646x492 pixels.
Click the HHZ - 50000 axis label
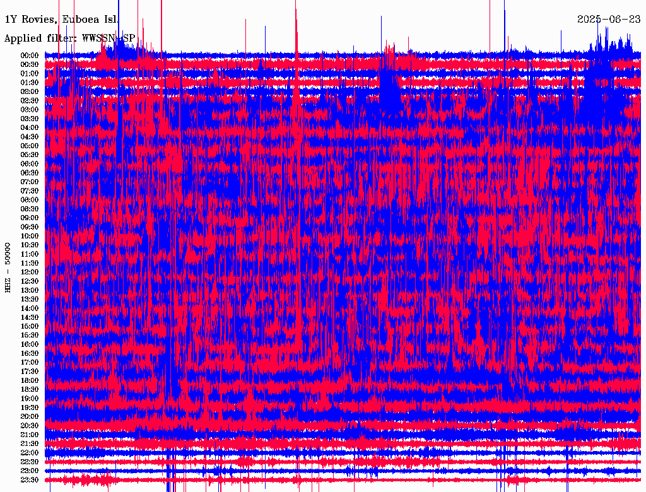point(8,267)
